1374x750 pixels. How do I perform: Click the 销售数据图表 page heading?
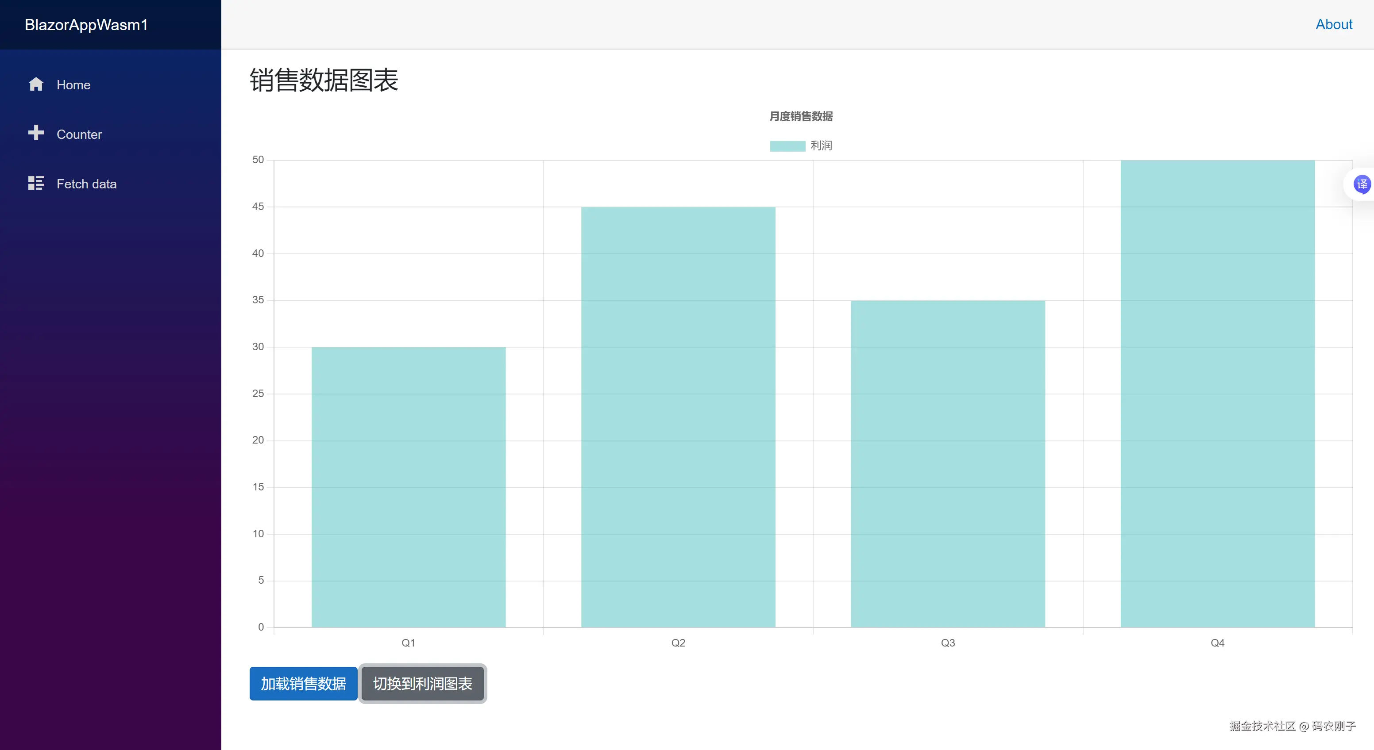324,80
